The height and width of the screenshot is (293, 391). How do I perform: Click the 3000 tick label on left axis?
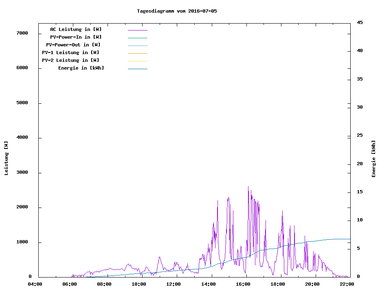(x=22, y=173)
